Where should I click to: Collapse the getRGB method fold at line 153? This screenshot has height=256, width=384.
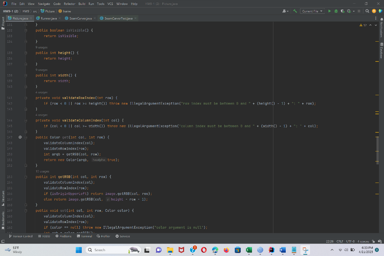point(26,177)
